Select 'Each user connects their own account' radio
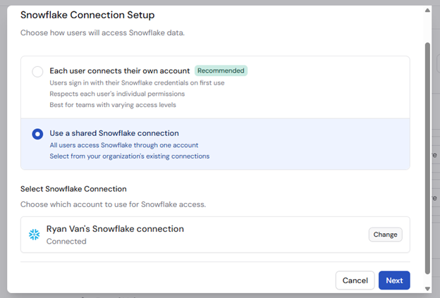The height and width of the screenshot is (298, 440). tap(37, 71)
